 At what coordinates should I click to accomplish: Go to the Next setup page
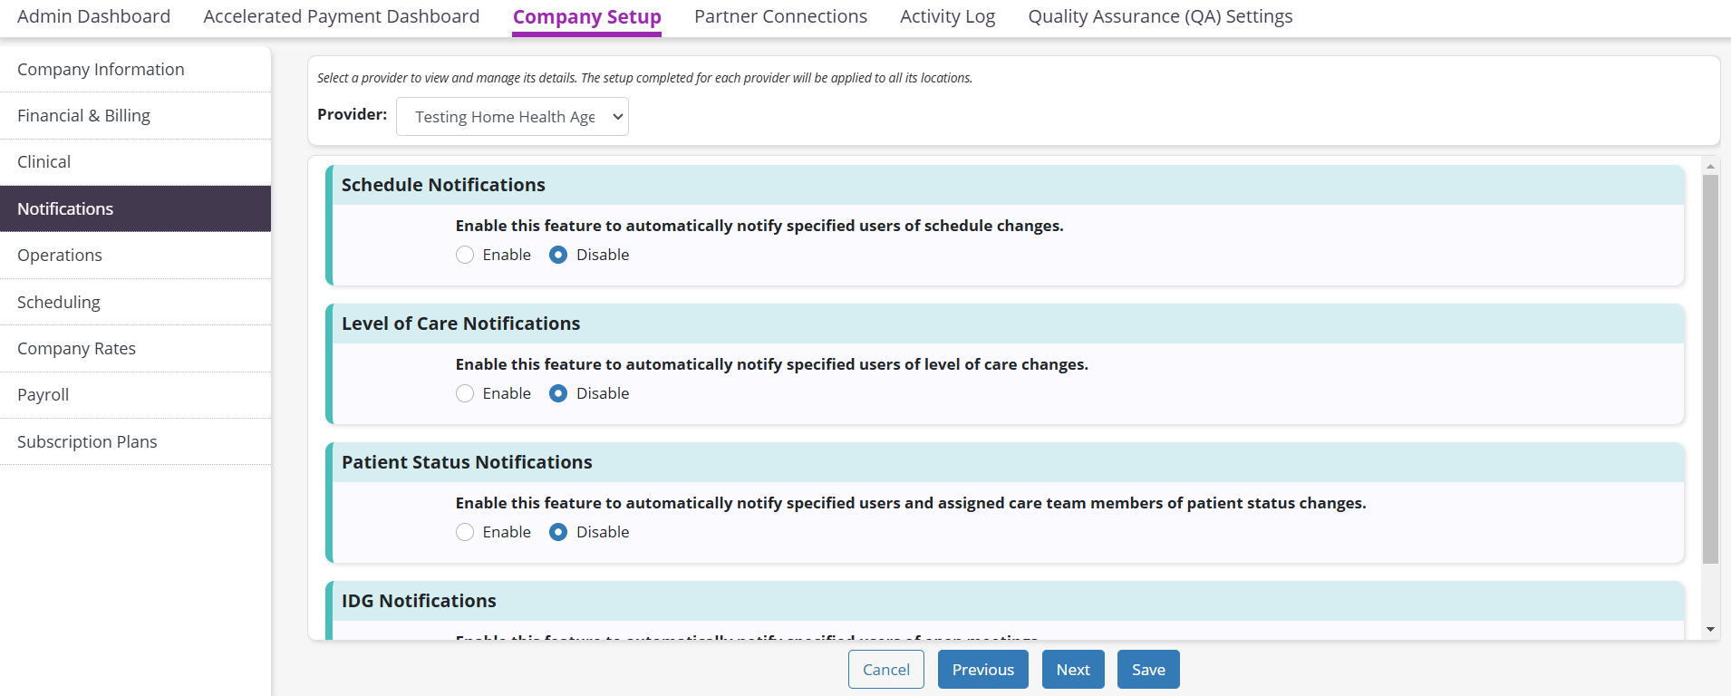1073,670
